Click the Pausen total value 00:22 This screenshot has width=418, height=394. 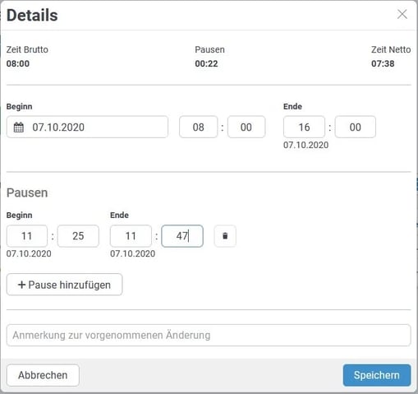click(x=206, y=63)
